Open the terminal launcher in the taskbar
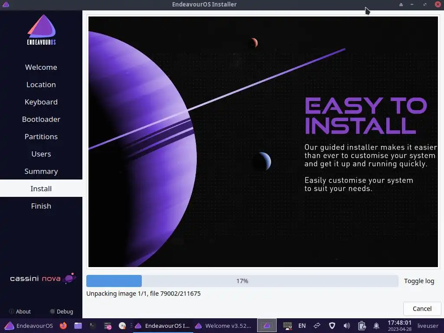444x333 pixels. [x=92, y=326]
